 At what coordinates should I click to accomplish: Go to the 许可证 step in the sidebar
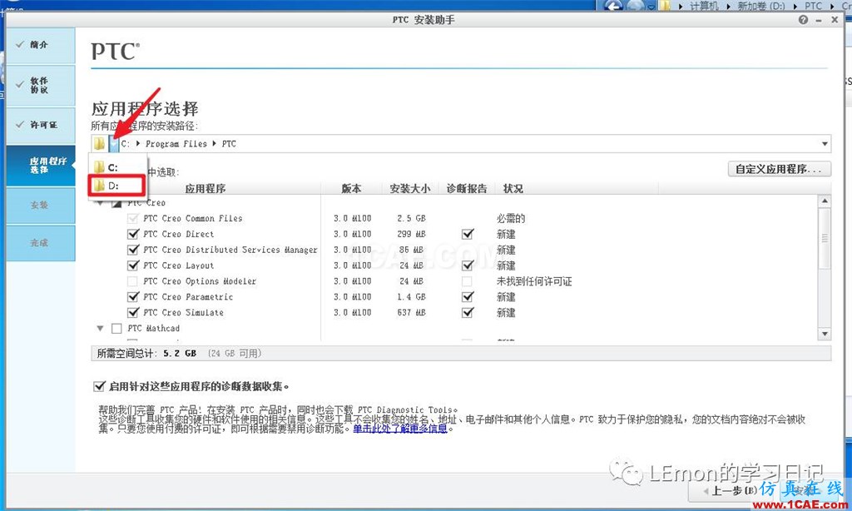[x=41, y=125]
